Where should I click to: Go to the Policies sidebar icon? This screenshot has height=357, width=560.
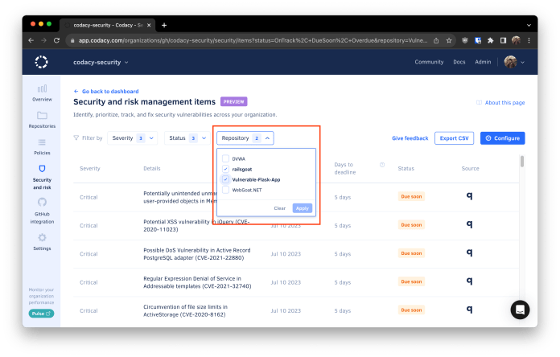pos(42,142)
